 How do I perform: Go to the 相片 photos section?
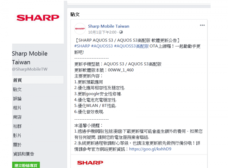pos(17,108)
